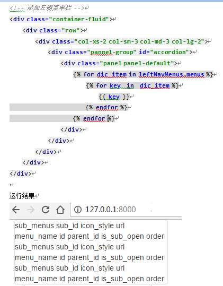Click first 'menu_name id parent_id is_sub_open order' row

coord(90,237)
